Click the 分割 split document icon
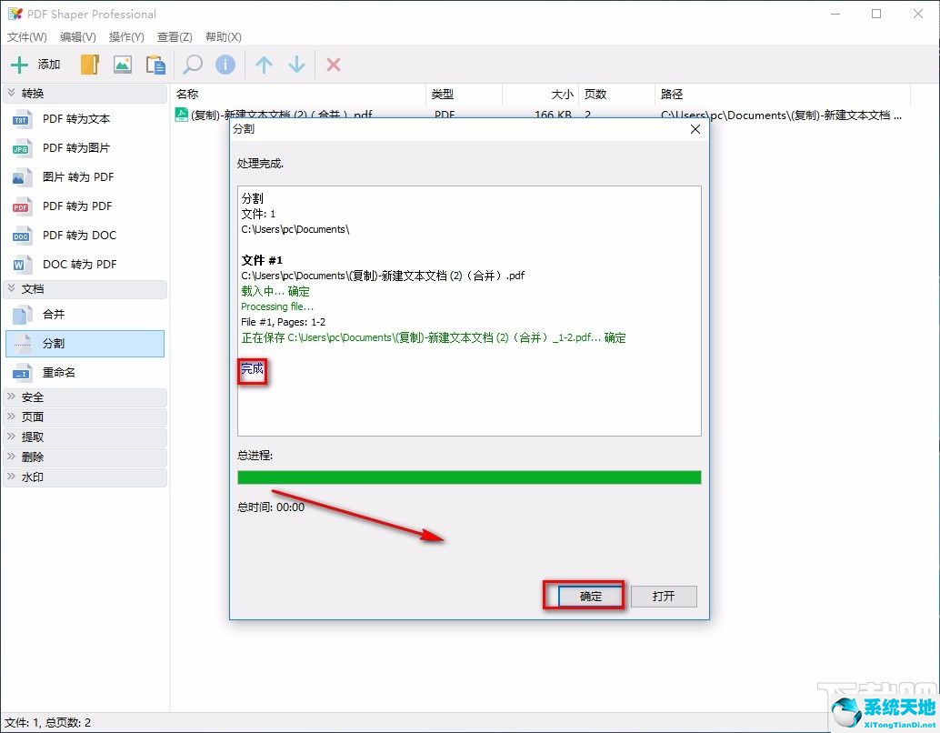The width and height of the screenshot is (940, 733). coord(22,343)
